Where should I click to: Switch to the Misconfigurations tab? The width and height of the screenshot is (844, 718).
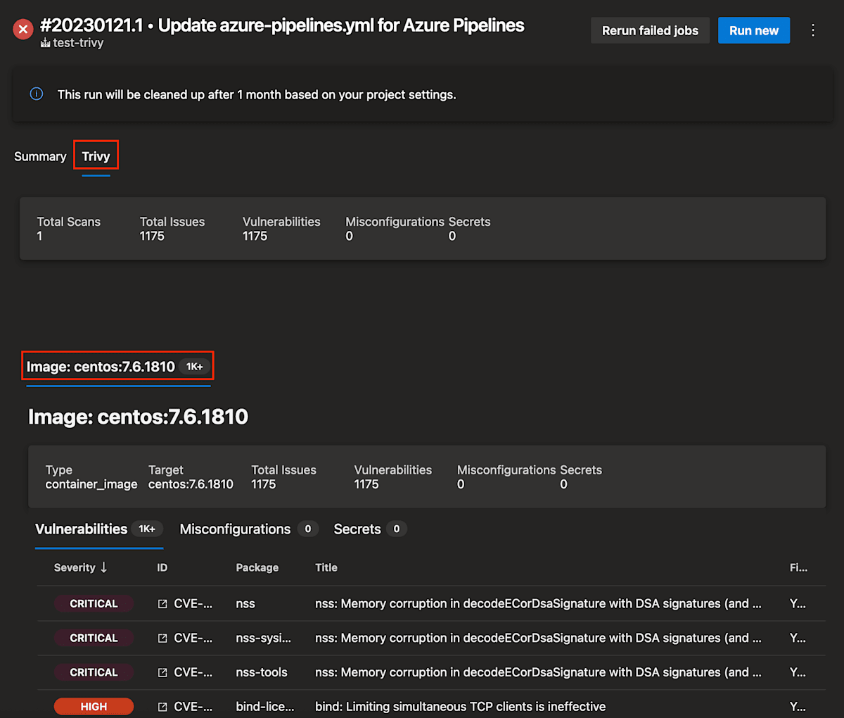coord(249,529)
